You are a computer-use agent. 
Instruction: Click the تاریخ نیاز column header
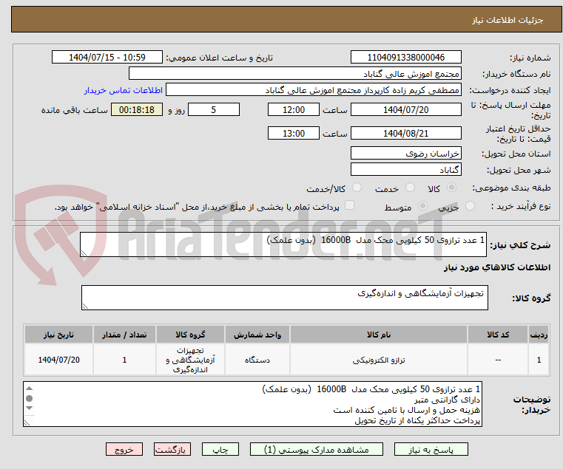tap(59, 335)
